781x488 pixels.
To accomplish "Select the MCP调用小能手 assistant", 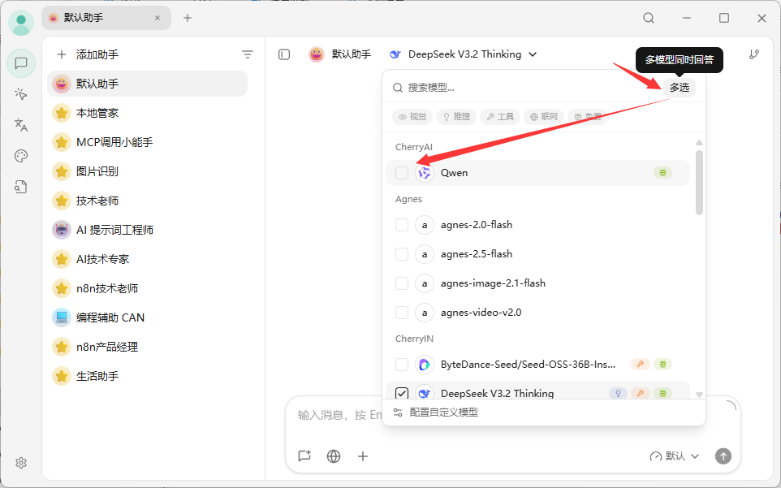I will (148, 142).
